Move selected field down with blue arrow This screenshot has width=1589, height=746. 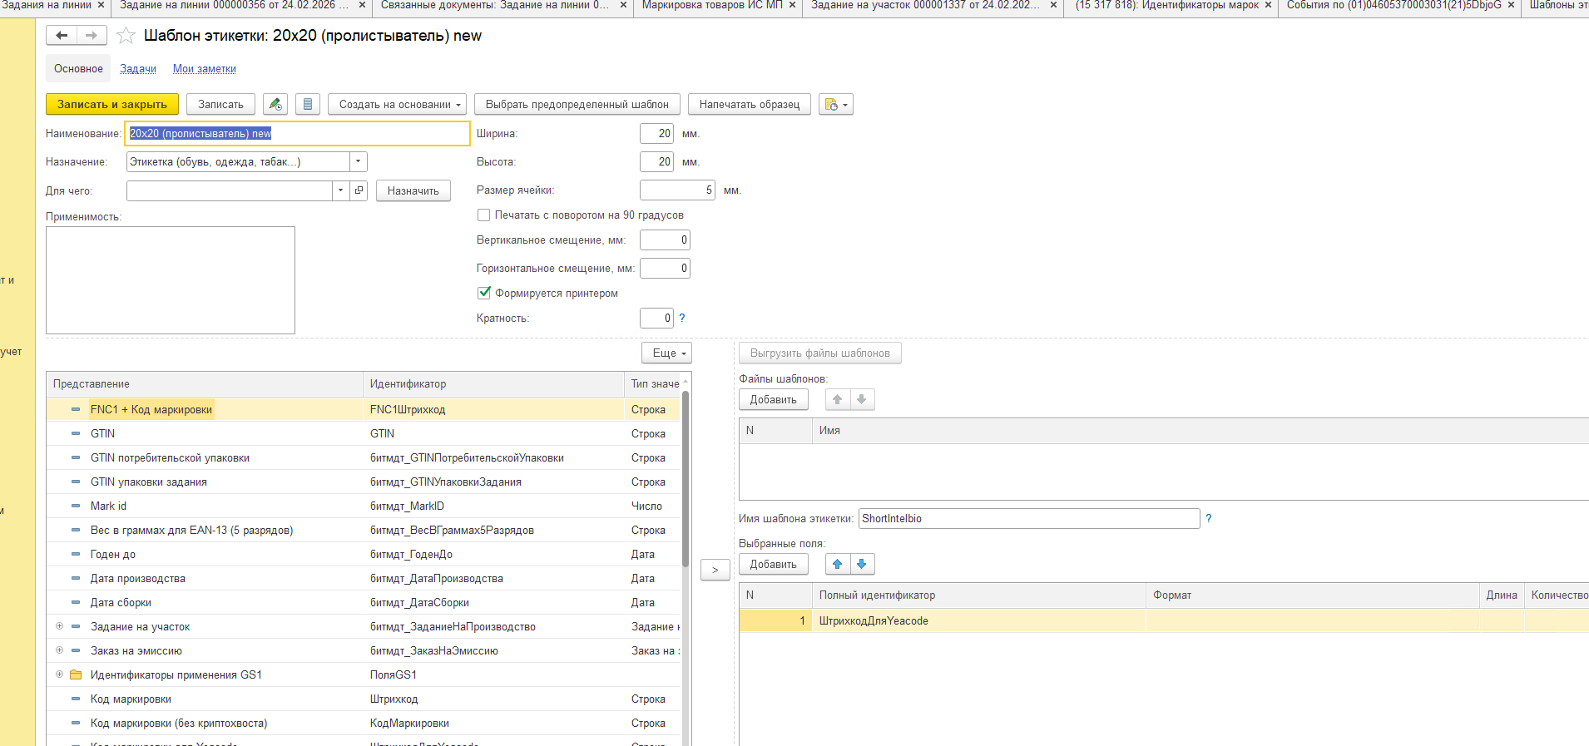tap(862, 564)
